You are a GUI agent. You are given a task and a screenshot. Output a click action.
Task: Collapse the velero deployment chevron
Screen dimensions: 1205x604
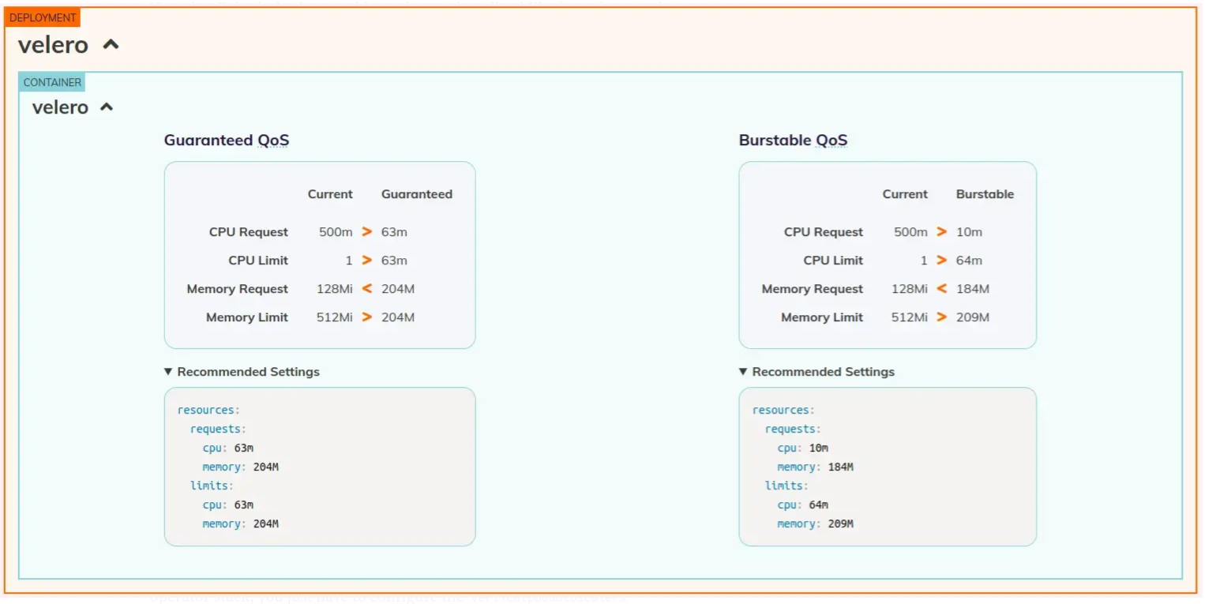coord(111,45)
